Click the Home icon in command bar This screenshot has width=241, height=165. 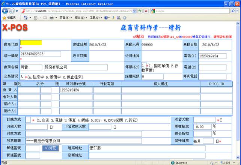(26, 18)
